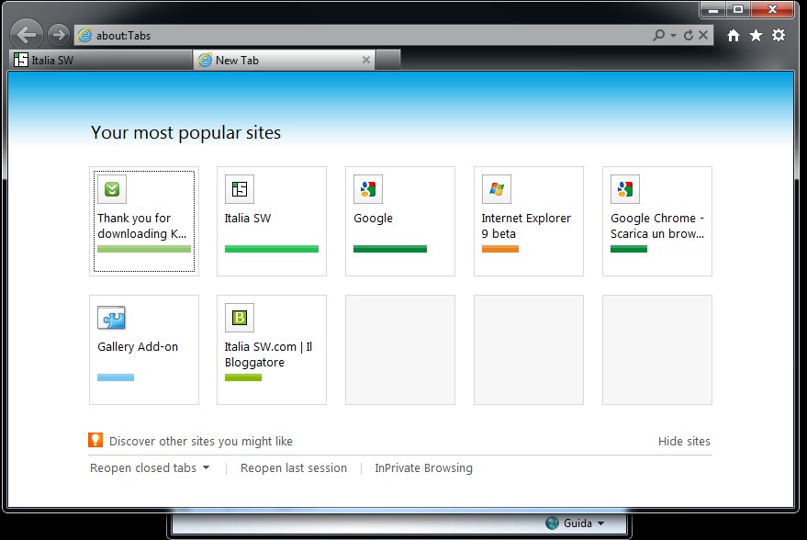This screenshot has width=807, height=540.
Task: Click the green download icon on the Thank you tile
Action: click(112, 189)
